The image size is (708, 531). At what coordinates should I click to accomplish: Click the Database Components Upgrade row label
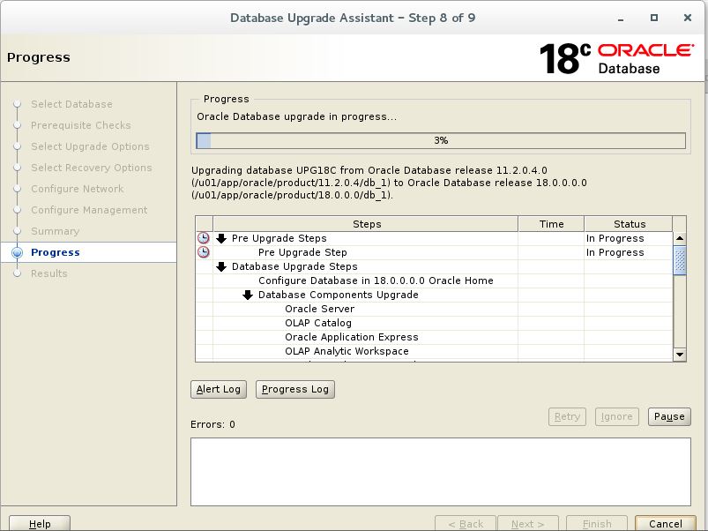(x=339, y=295)
